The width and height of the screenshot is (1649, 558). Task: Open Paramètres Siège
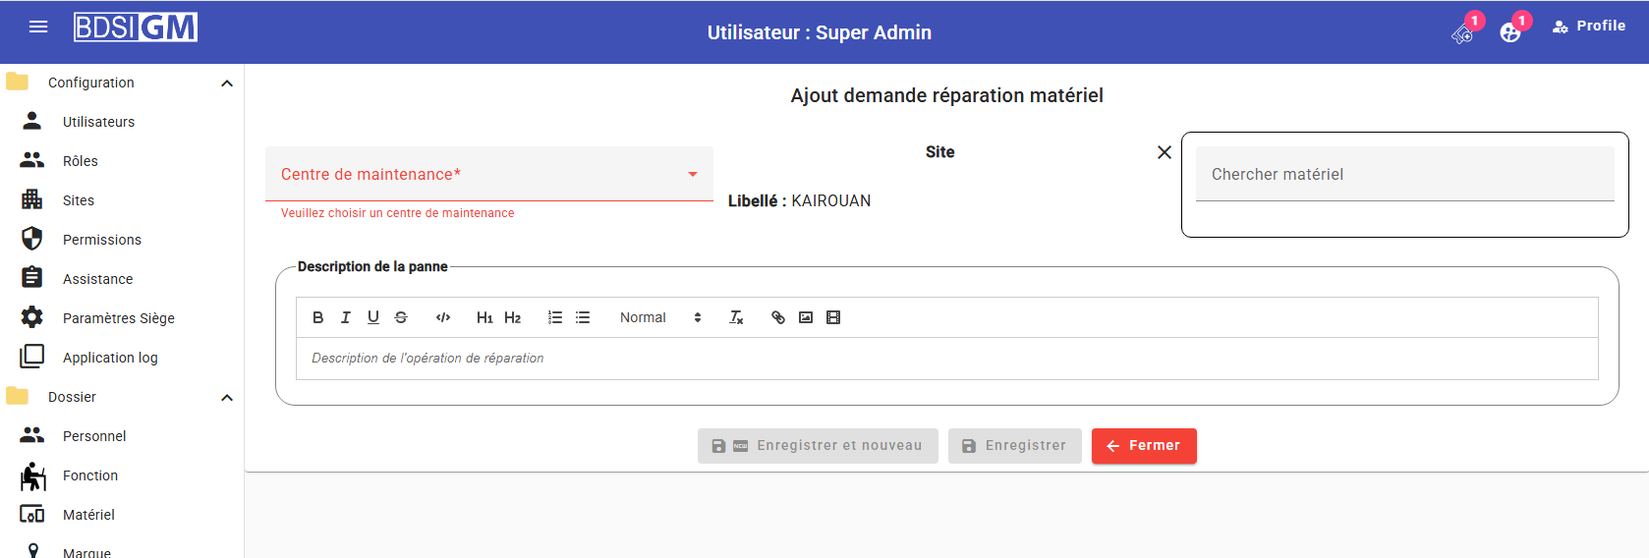[119, 318]
